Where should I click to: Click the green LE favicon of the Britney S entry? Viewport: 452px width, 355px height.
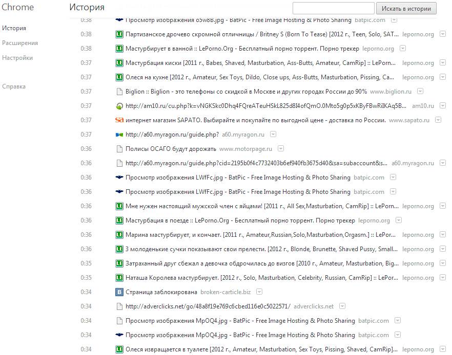coord(119,34)
